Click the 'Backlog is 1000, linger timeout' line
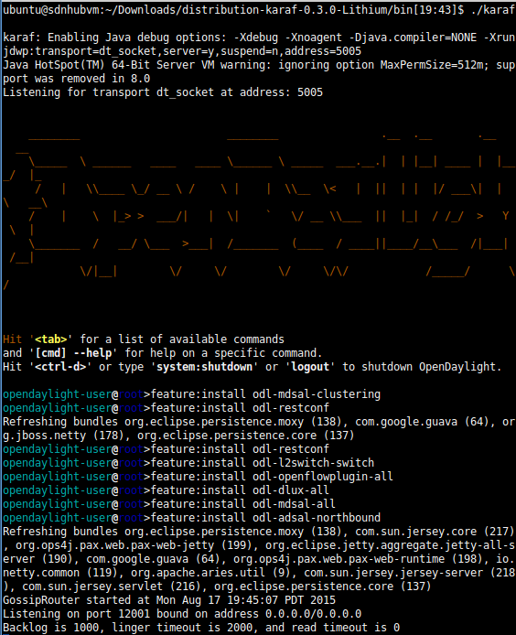Image resolution: width=516 pixels, height=635 pixels. (x=201, y=628)
